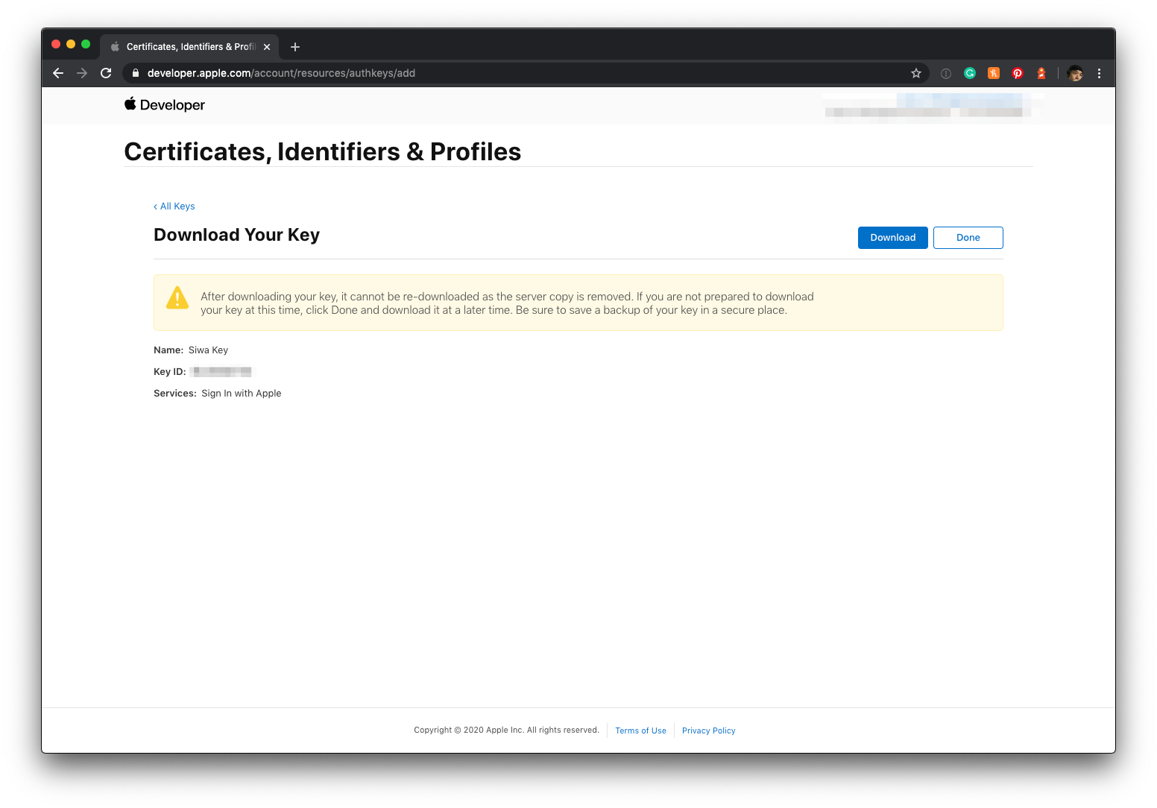Reload the current page
Viewport: 1157px width, 808px height.
pyautogui.click(x=106, y=73)
